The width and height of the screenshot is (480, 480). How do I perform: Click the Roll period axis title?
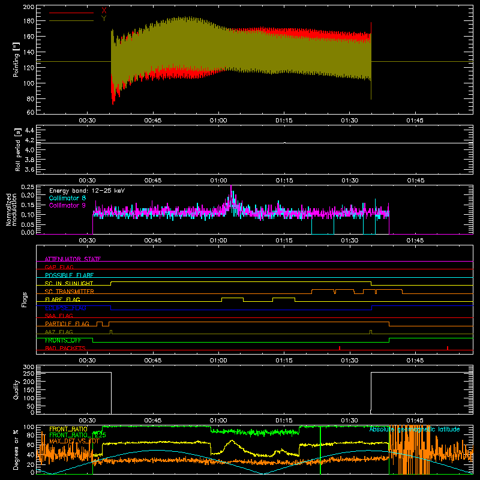(x=18, y=150)
